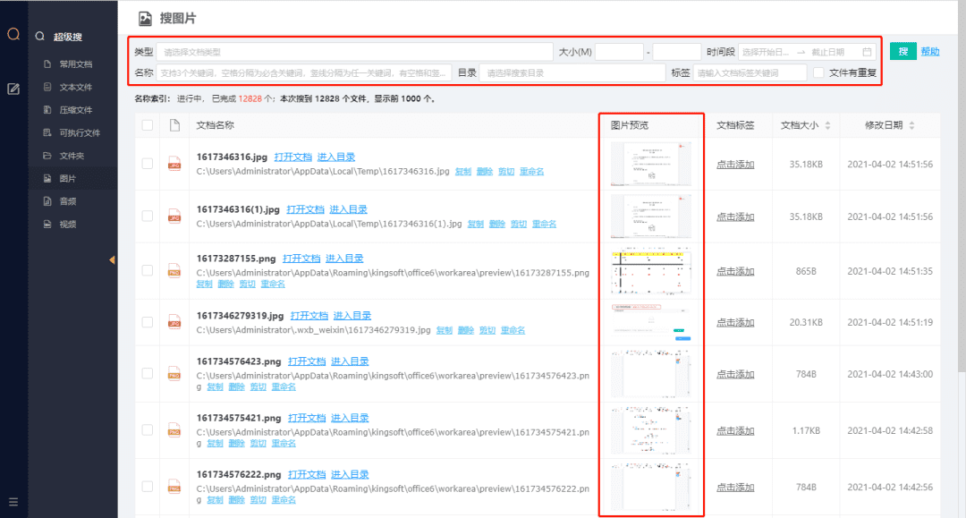
Task: Click the date 2021-04-02 14:43:00
Action: pos(890,374)
